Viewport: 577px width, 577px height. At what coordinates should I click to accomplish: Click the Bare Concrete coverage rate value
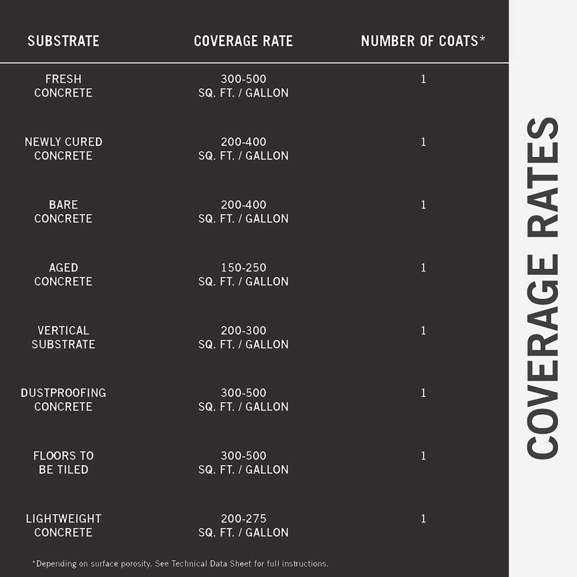pyautogui.click(x=243, y=212)
